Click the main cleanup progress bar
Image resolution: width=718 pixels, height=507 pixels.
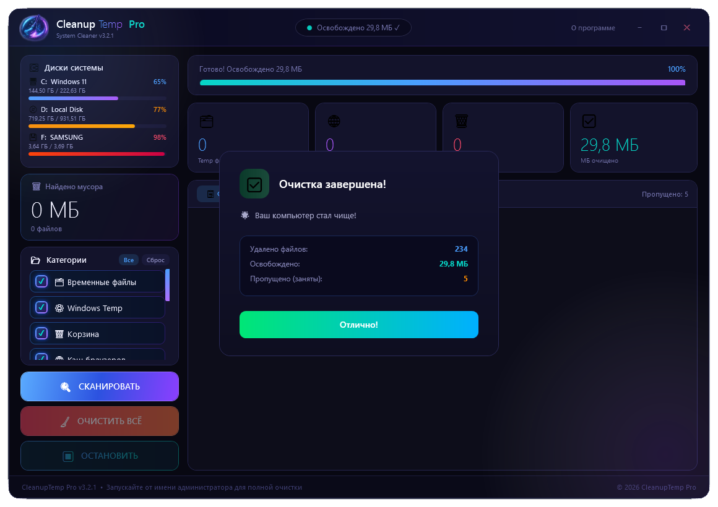pyautogui.click(x=443, y=83)
